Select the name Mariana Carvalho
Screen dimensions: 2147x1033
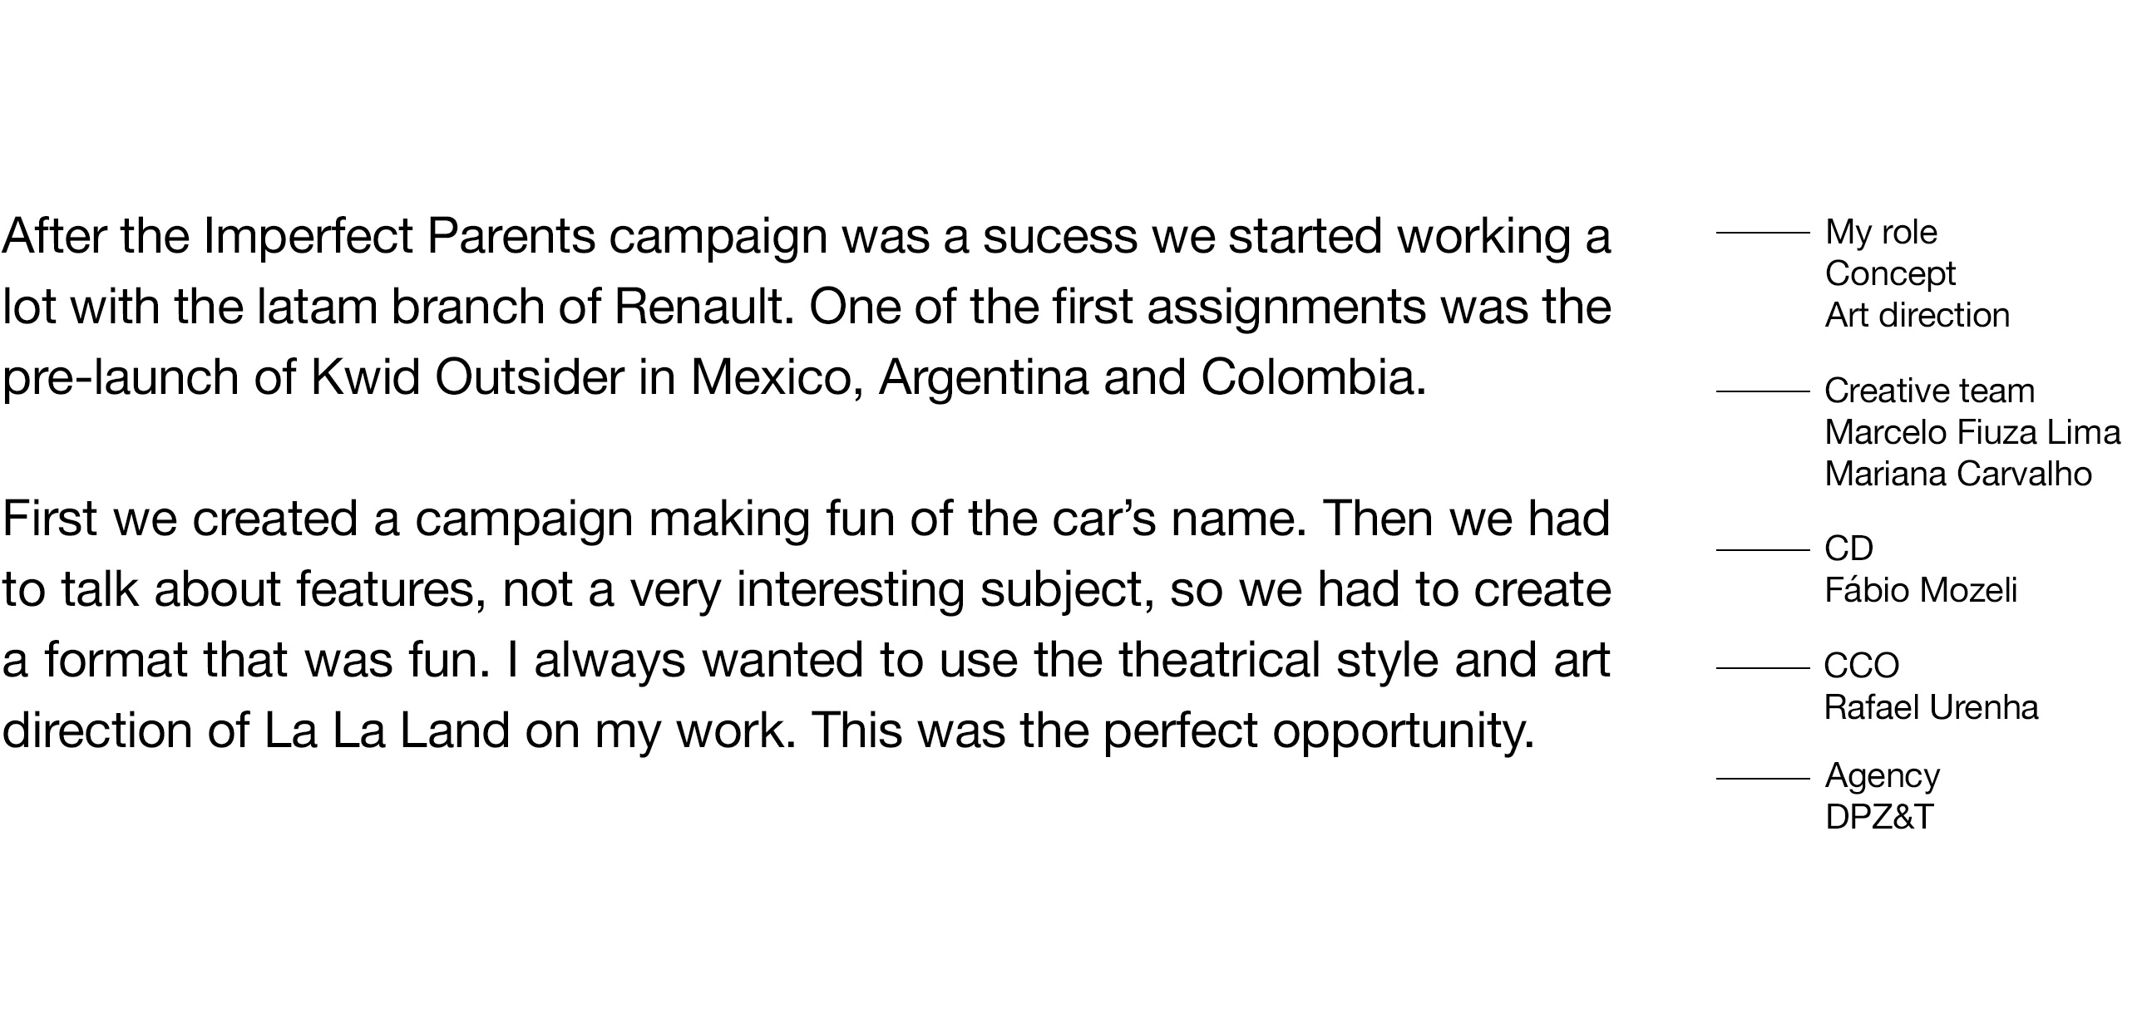pyautogui.click(x=1957, y=474)
